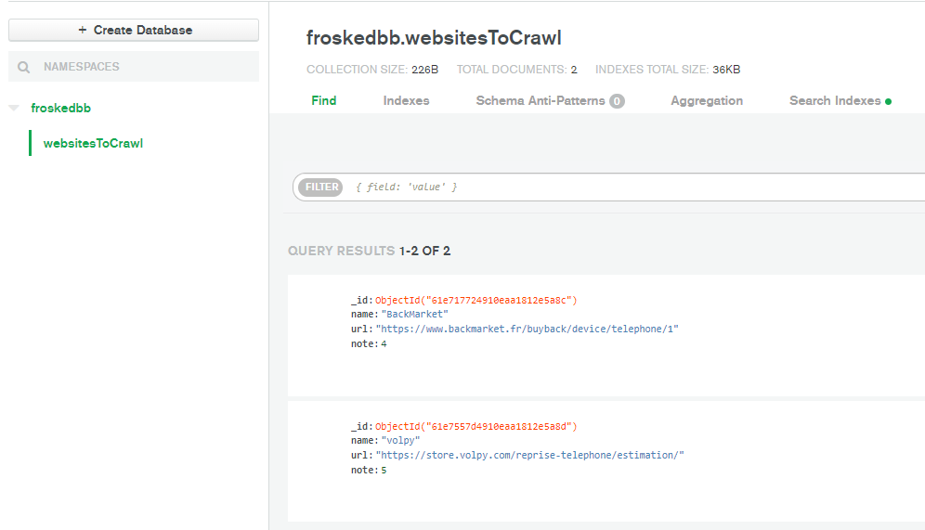Click the FILTER pill label
Image resolution: width=925 pixels, height=530 pixels.
coord(321,187)
